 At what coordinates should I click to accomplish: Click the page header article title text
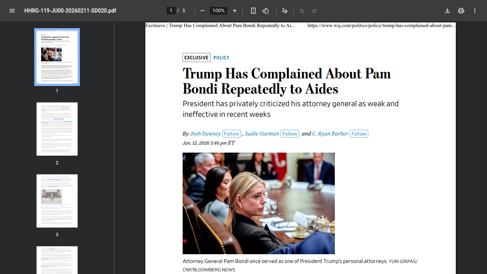(x=220, y=25)
